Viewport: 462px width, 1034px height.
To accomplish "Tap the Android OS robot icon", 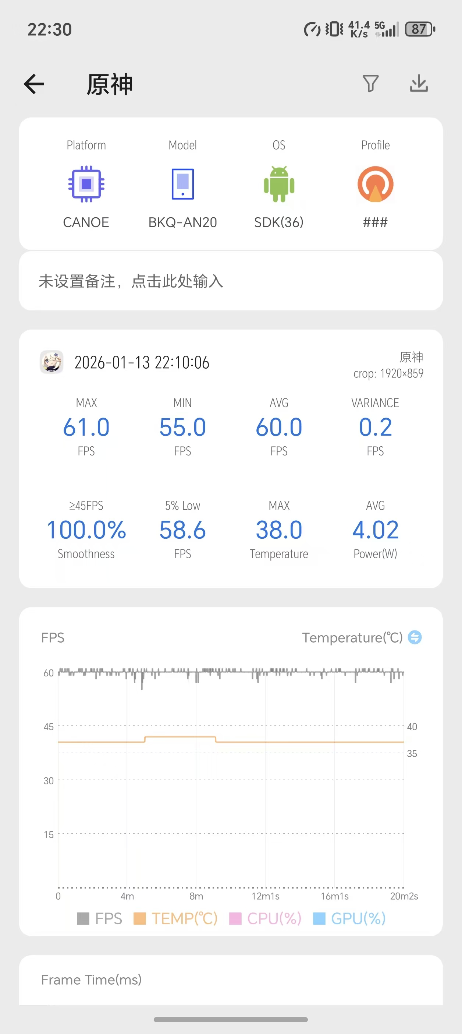I will pyautogui.click(x=279, y=184).
